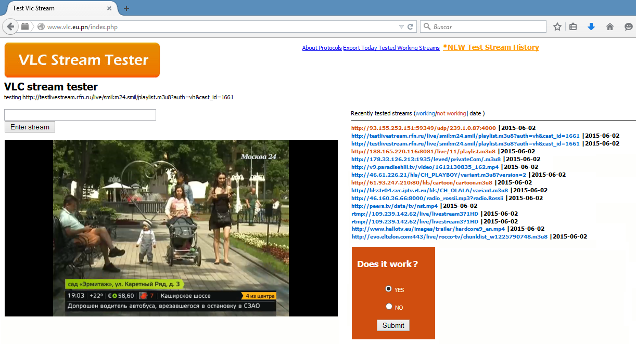Image resolution: width=636 pixels, height=344 pixels.
Task: Click the smiley face toolbar icon
Action: coord(629,27)
